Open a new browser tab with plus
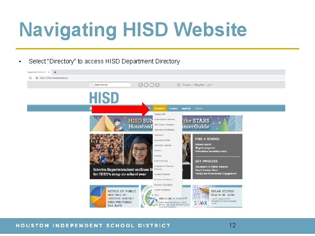This screenshot has width=315, height=236. pyautogui.click(x=55, y=72)
